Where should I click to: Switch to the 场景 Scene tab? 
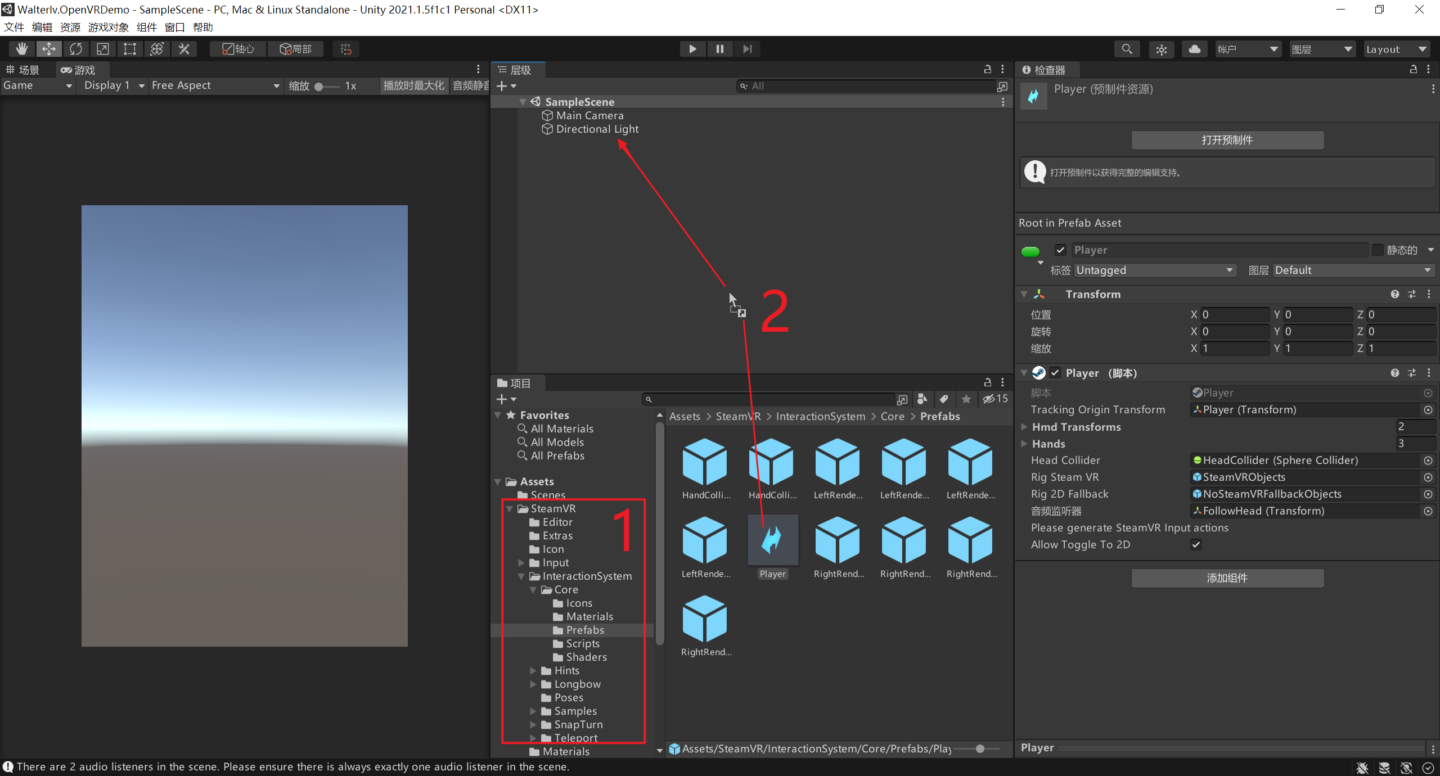pos(24,70)
